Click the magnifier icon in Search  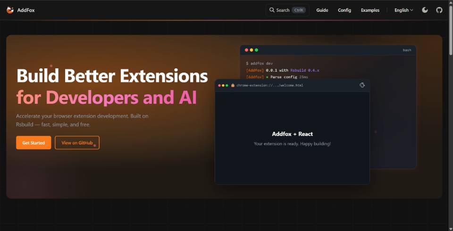[x=272, y=10]
